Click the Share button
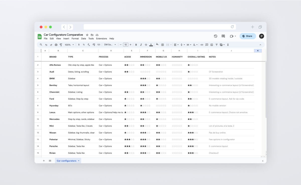The height and width of the screenshot is (185, 301). coord(248,36)
